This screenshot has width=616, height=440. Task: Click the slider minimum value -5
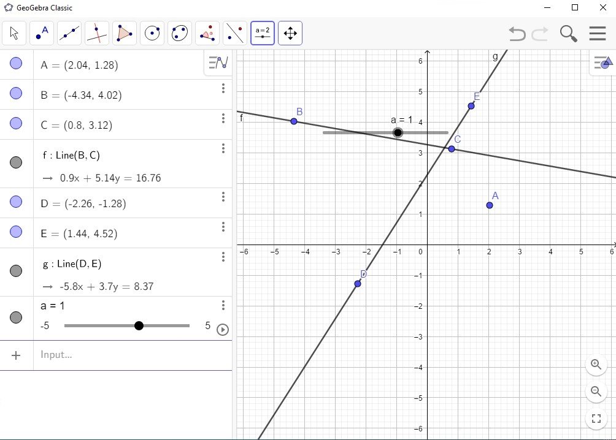click(45, 326)
